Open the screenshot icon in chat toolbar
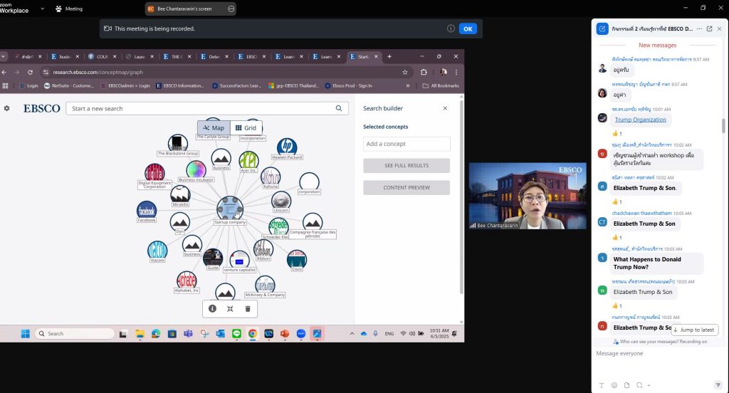The height and width of the screenshot is (393, 729). tap(639, 385)
